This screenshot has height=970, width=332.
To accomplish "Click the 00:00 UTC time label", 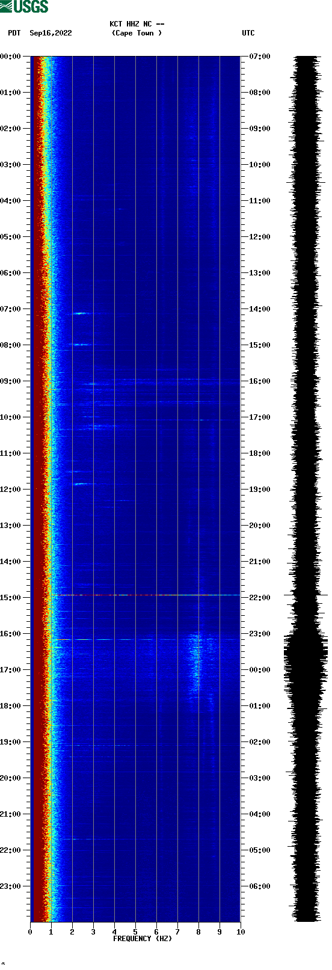I will [260, 670].
